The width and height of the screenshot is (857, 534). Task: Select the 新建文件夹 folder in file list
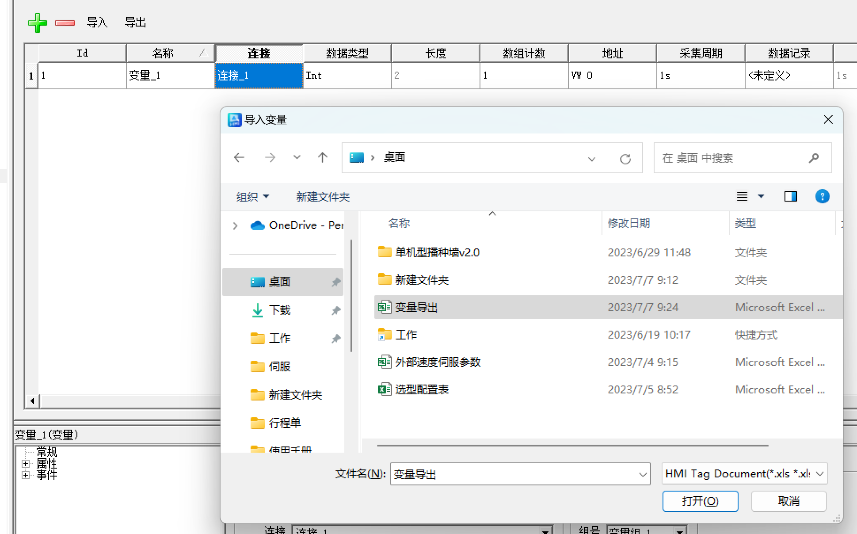coord(608,280)
